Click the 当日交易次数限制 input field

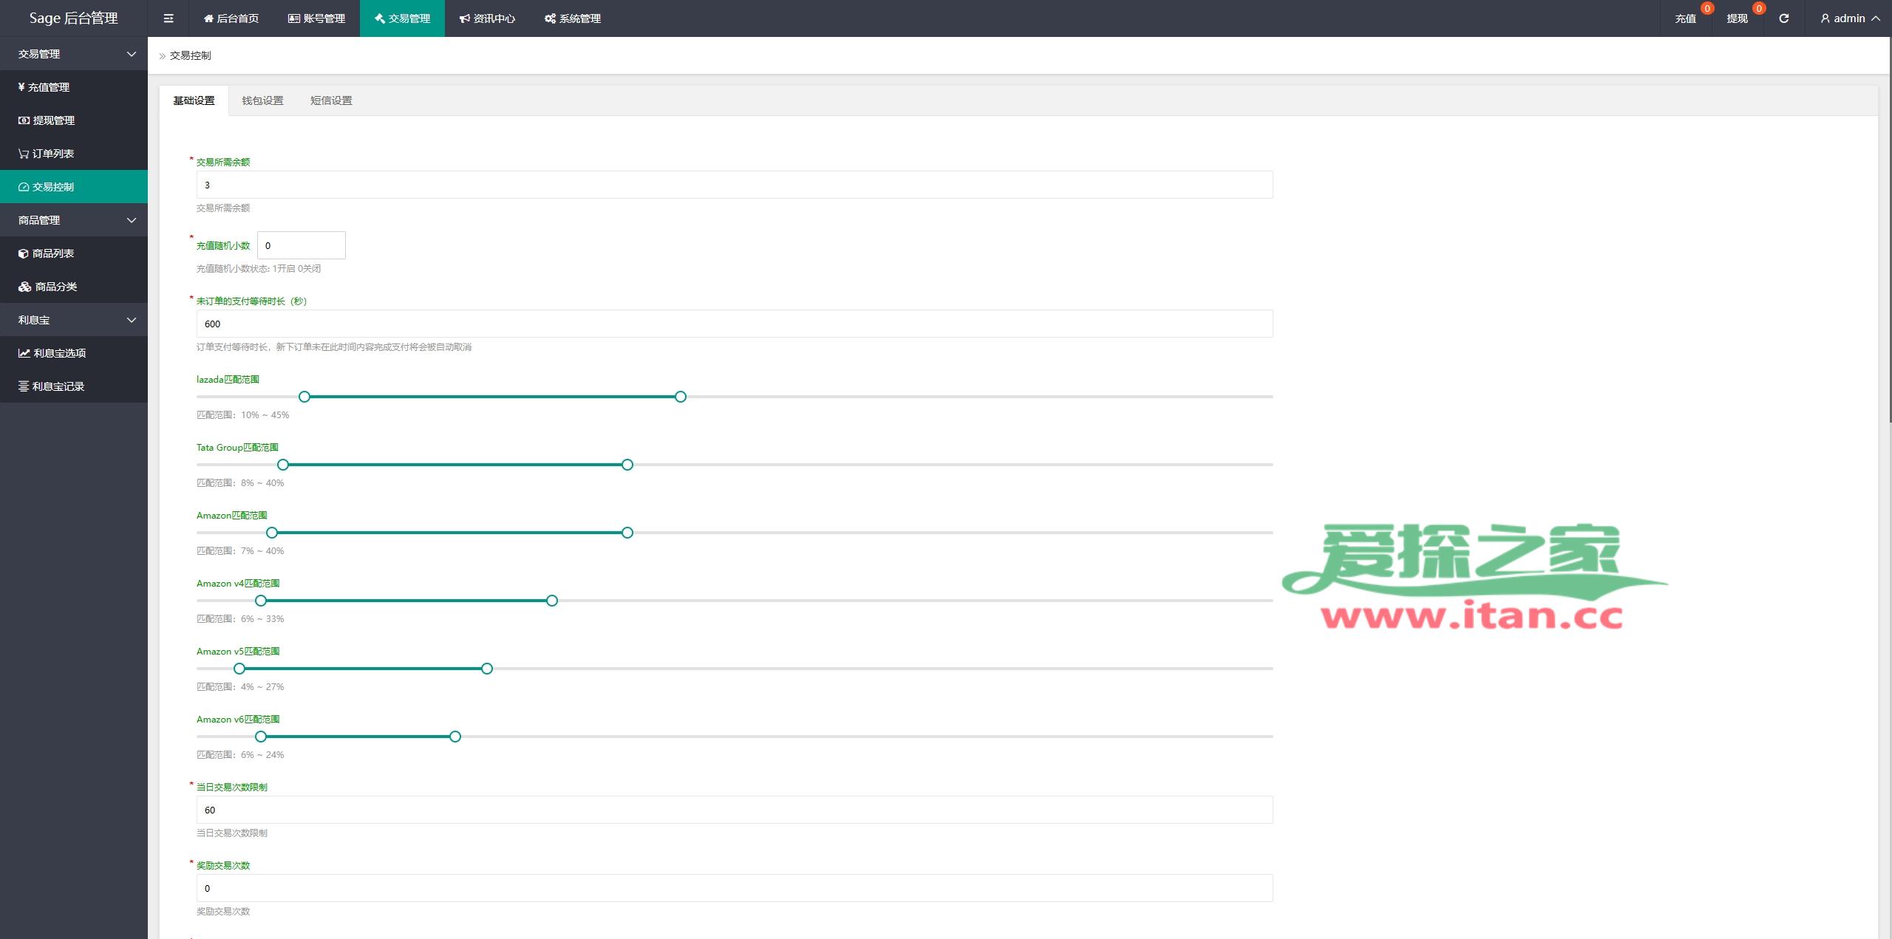734,810
